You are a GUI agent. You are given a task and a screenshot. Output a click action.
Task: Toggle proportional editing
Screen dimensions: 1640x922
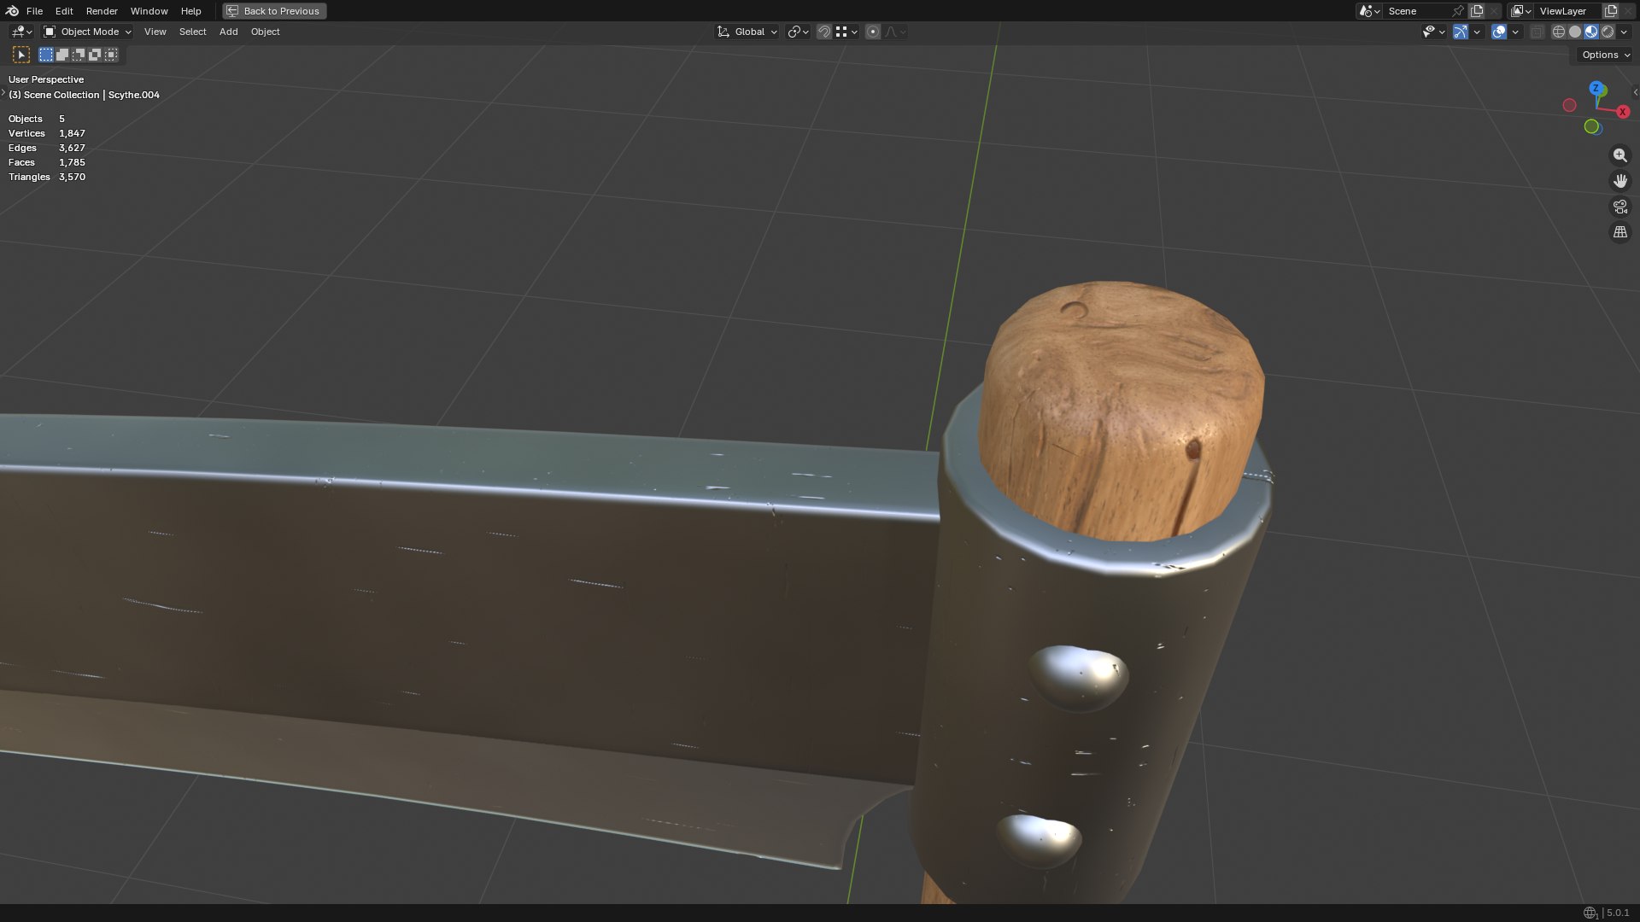tap(873, 32)
